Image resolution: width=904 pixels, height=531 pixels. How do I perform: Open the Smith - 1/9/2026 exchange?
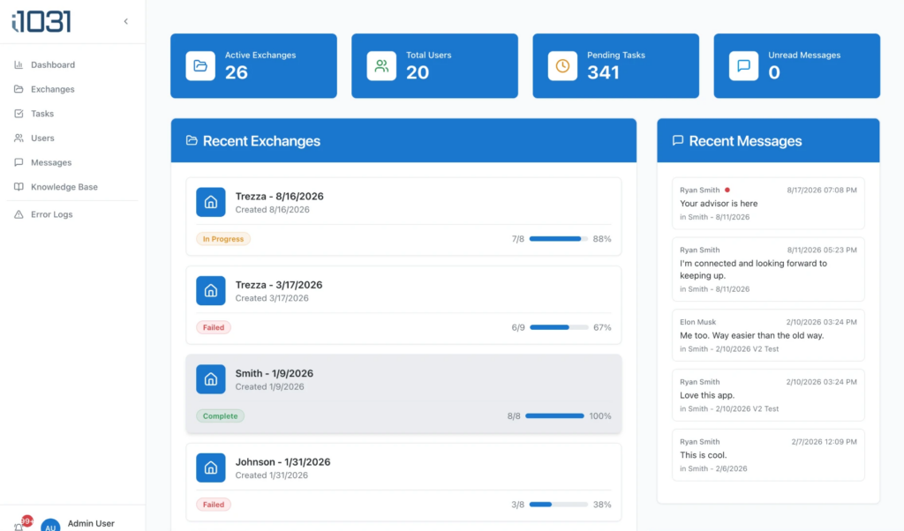[x=403, y=394]
